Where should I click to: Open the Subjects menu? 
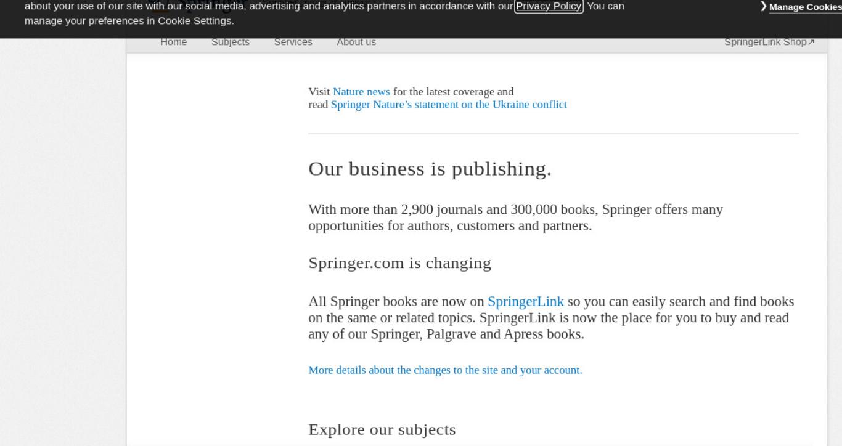point(231,42)
